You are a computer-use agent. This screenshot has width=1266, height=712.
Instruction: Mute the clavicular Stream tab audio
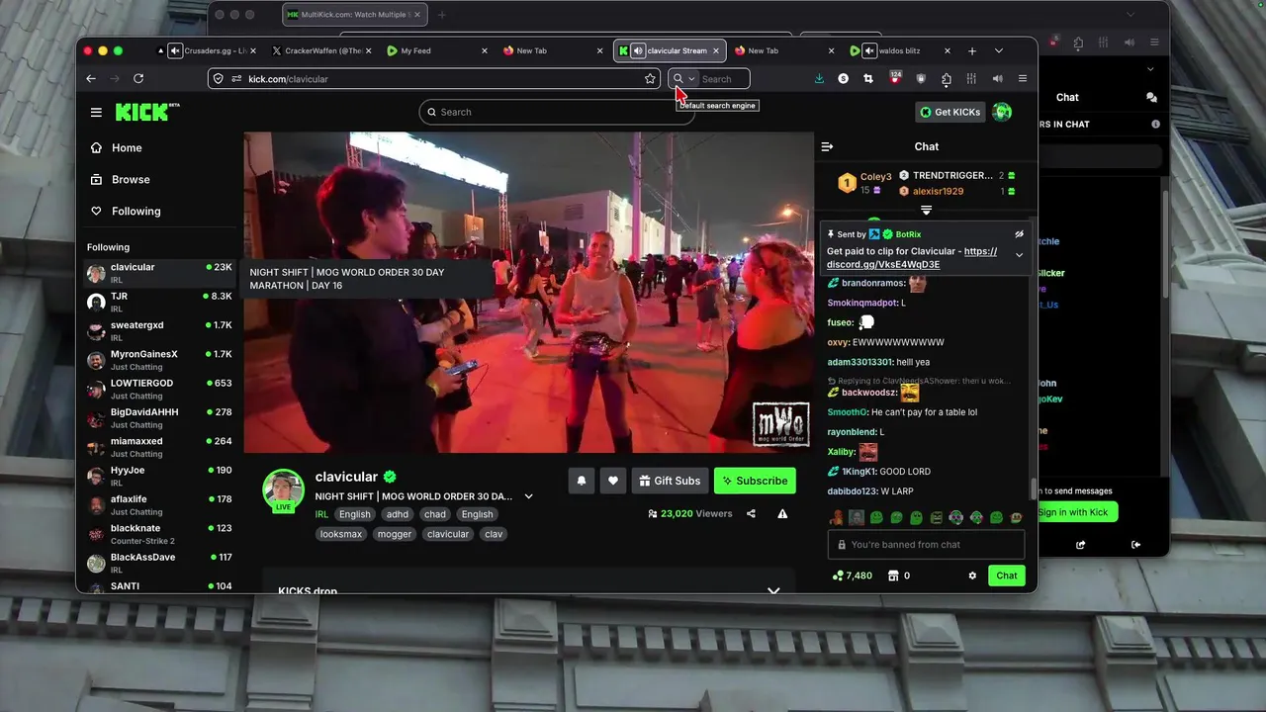pos(638,50)
